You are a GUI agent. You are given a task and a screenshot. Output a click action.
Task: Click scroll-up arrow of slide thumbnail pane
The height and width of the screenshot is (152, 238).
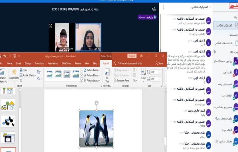(x=20, y=90)
